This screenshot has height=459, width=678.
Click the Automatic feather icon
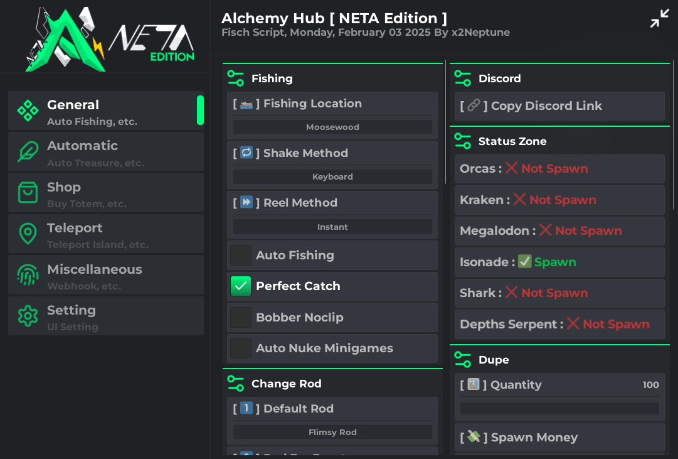[28, 151]
